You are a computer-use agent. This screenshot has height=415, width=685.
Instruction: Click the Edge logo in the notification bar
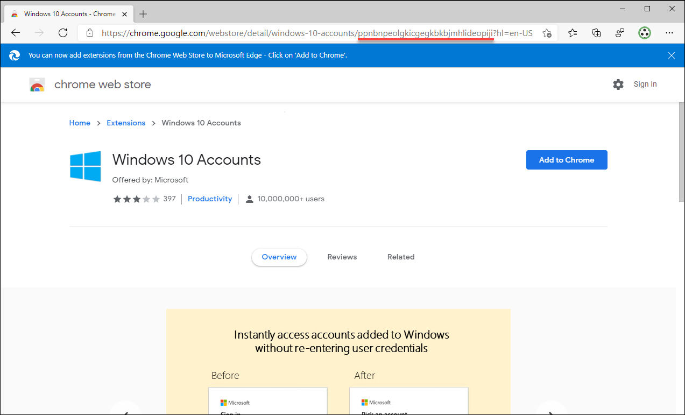pos(15,55)
